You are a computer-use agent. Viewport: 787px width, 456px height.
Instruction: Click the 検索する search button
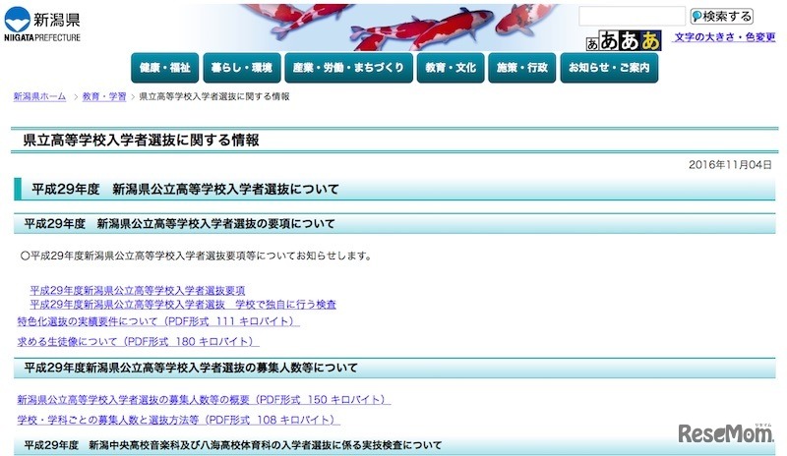point(722,17)
